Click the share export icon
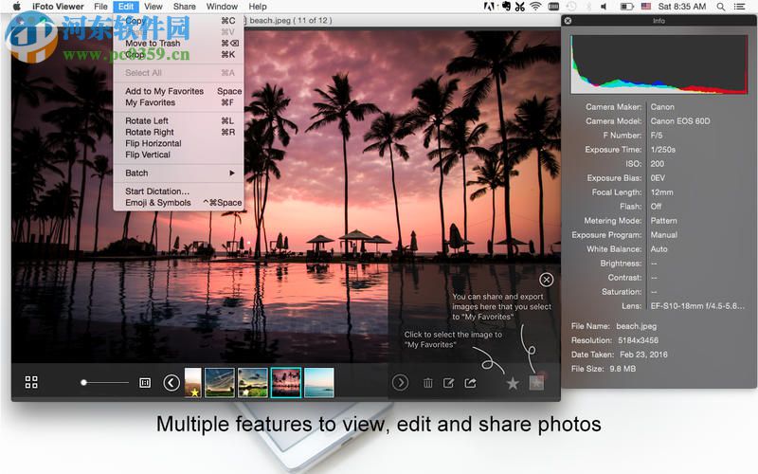Viewport: 758px width, 474px height. point(470,383)
